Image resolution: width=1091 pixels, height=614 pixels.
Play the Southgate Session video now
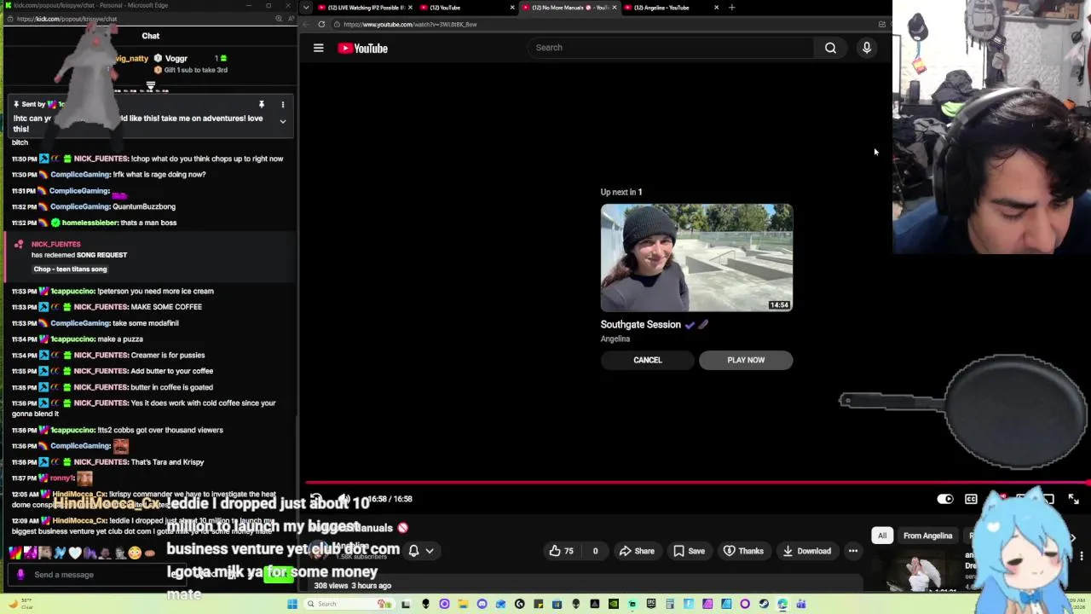click(x=746, y=360)
